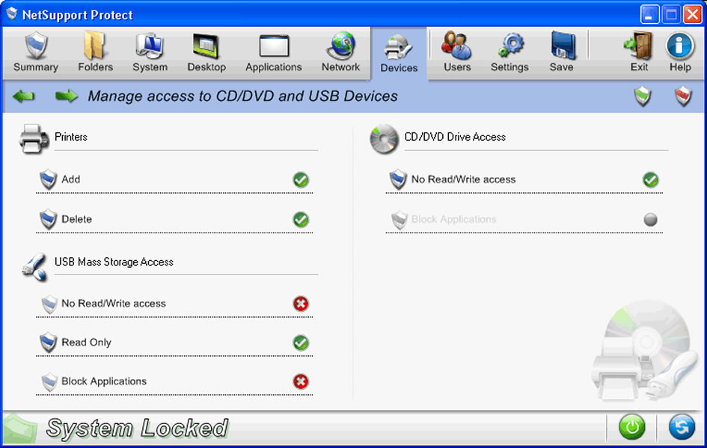The image size is (707, 448).
Task: Click the USB Mass Storage cable icon
Action: (x=34, y=267)
